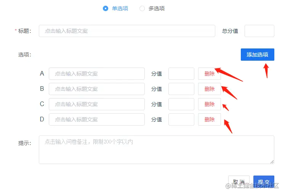285x195 pixels.
Task: Click the 分值 field for option A
Action: tap(181, 74)
